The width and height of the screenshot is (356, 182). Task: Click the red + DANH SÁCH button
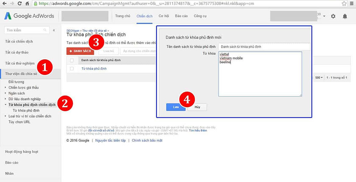(80, 51)
